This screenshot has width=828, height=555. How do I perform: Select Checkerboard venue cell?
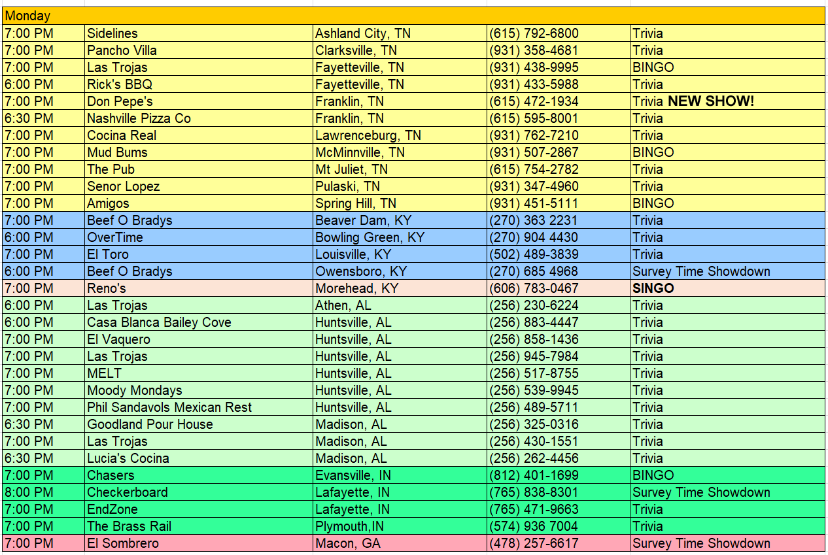[199, 492]
